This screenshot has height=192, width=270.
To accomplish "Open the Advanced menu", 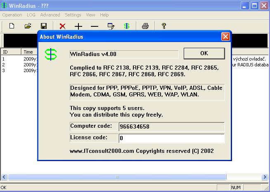I will pos(50,15).
